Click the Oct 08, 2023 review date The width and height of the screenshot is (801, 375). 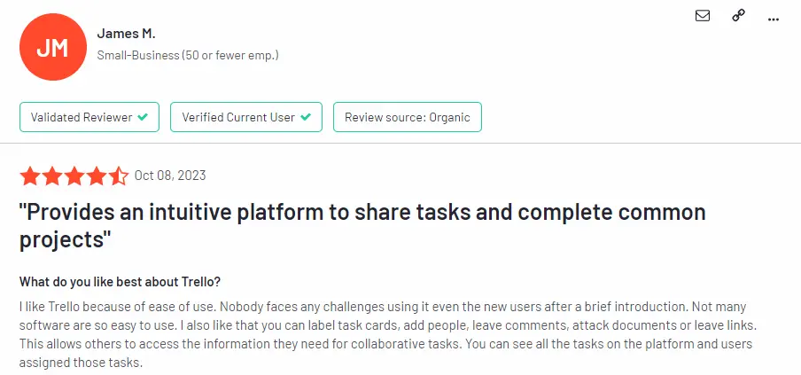[x=170, y=176]
